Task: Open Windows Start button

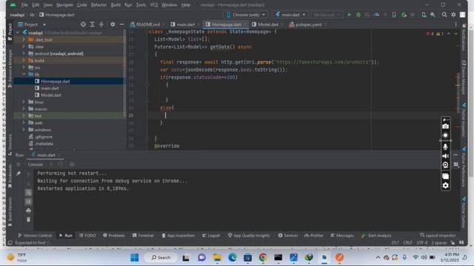Action: click(x=135, y=258)
